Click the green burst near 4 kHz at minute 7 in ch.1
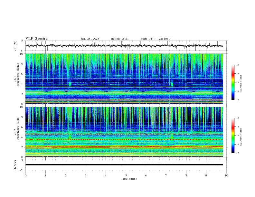The width and height of the screenshot is (255, 197). coord(172,84)
